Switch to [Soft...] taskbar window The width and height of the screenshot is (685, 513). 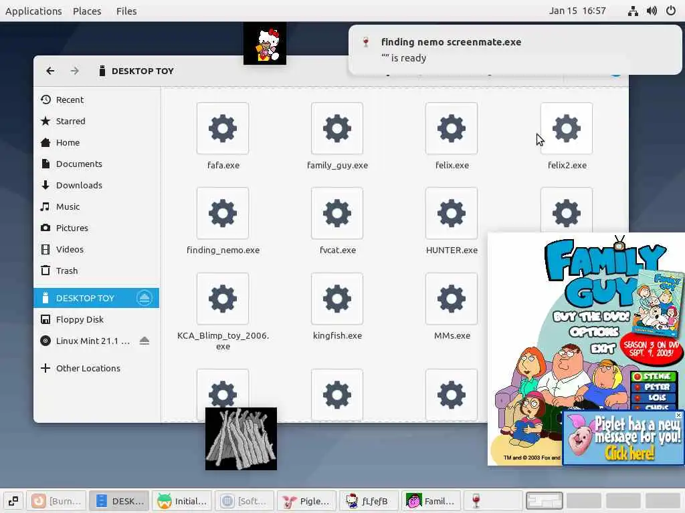pyautogui.click(x=245, y=501)
